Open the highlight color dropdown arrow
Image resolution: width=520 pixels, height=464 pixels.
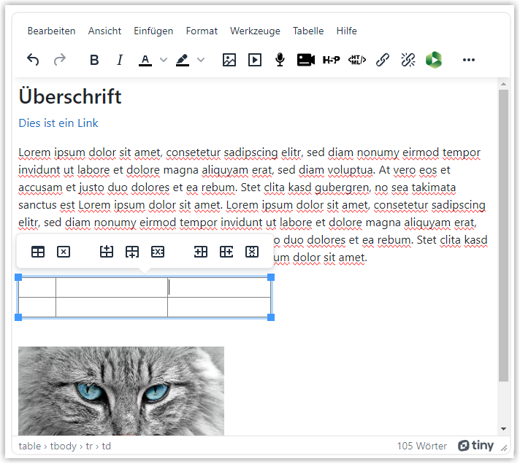pos(201,60)
